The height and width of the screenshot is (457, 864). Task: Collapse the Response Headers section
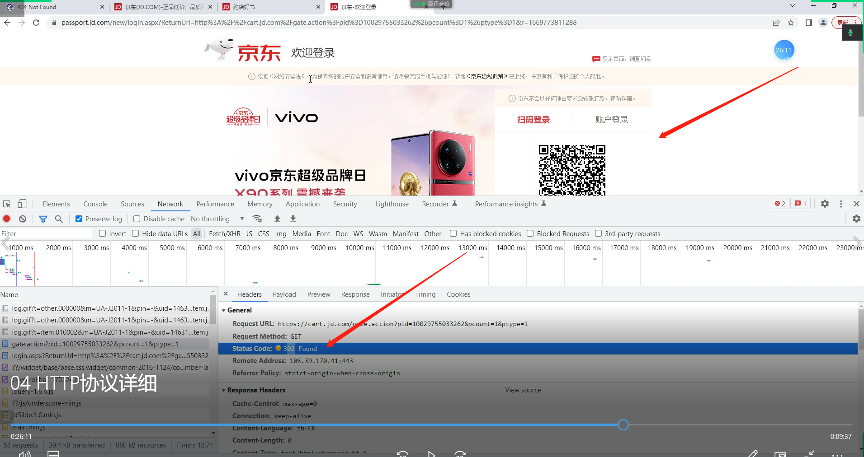pos(223,390)
